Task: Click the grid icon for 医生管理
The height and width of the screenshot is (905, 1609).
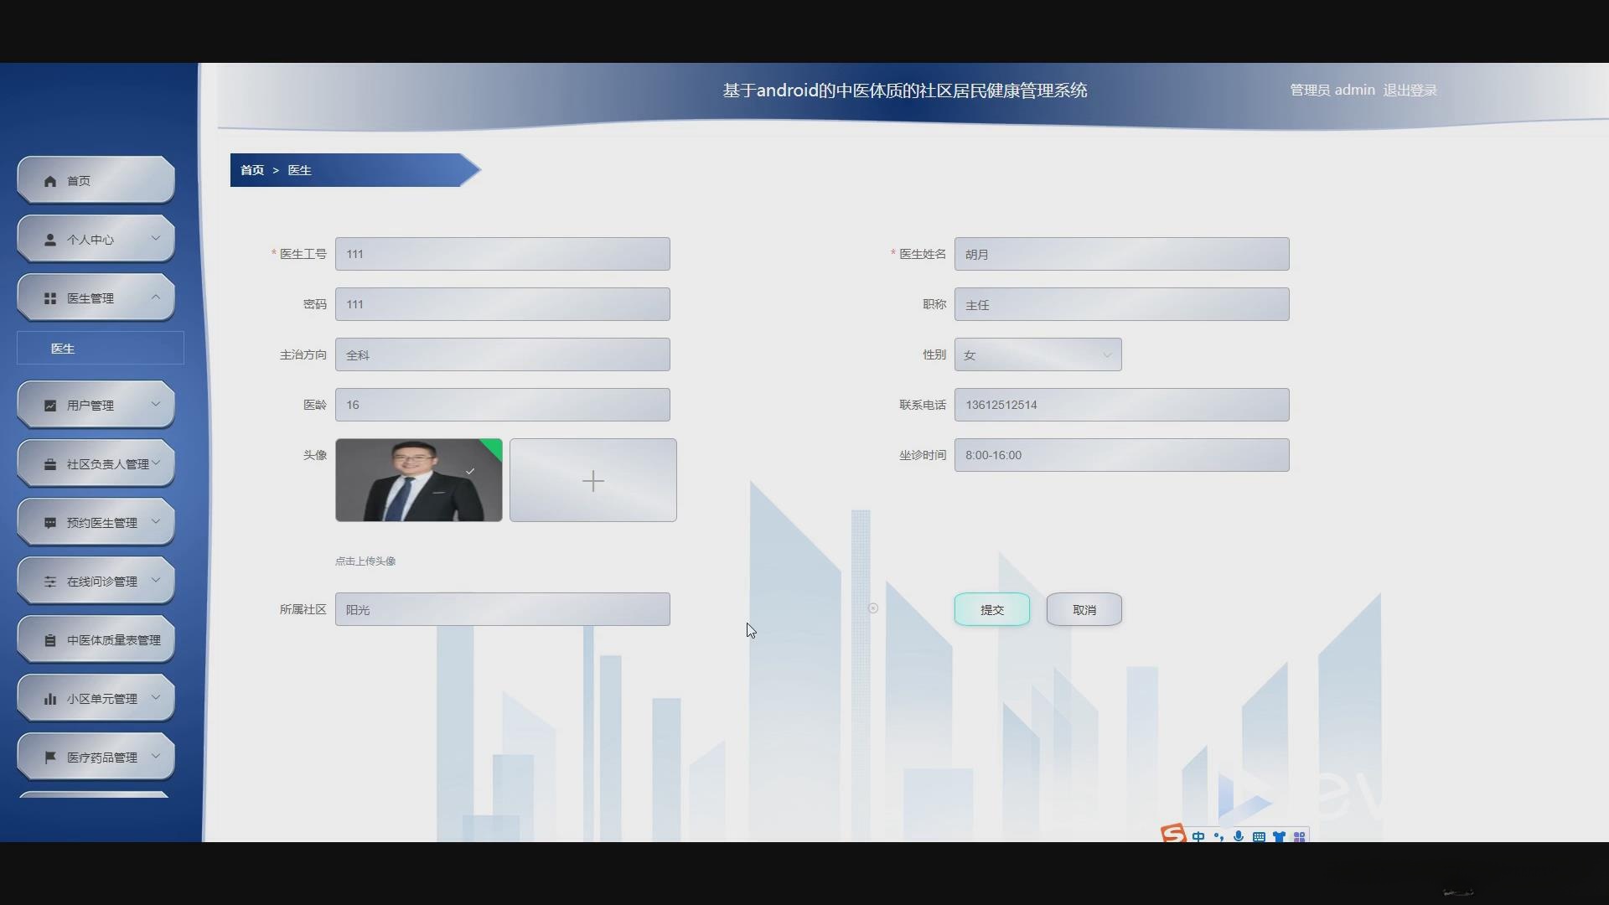Action: [50, 298]
